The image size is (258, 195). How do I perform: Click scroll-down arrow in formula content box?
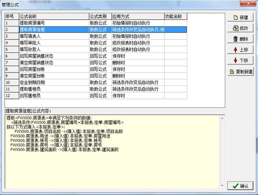click(x=222, y=186)
